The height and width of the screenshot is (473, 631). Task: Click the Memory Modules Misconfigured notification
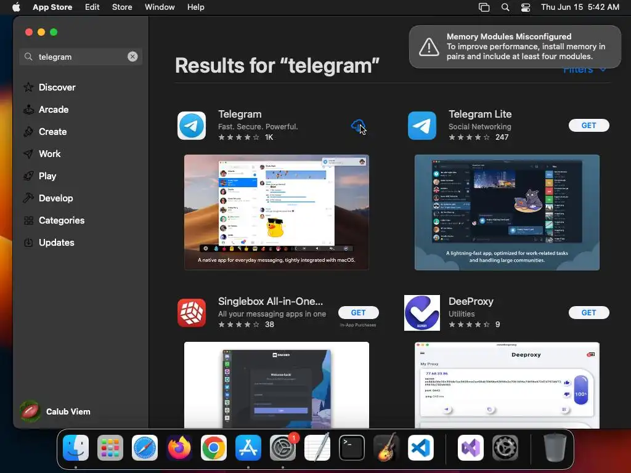click(515, 47)
